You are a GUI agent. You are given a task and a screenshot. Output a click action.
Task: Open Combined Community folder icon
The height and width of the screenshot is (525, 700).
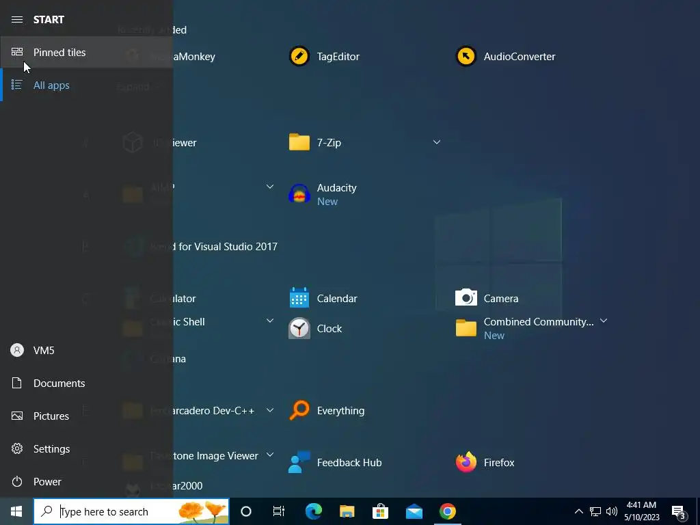pyautogui.click(x=466, y=328)
